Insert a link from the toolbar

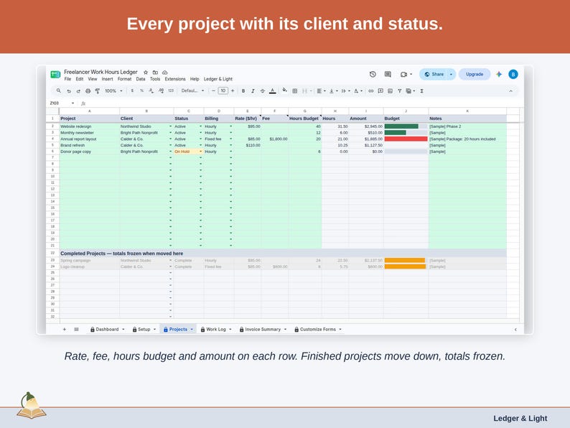coord(371,91)
